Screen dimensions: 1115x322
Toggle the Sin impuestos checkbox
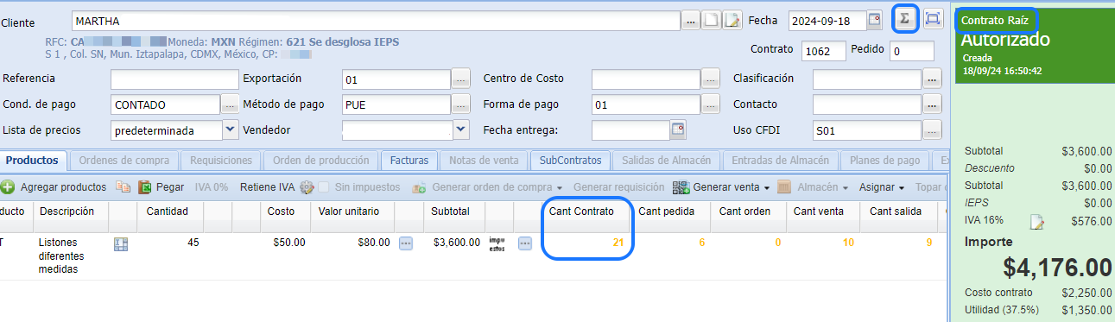(324, 186)
